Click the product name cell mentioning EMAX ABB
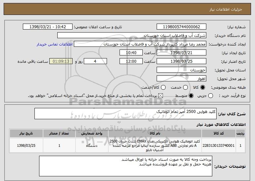Image resolution: width=255 pixels, height=181 pixels. click(155, 145)
